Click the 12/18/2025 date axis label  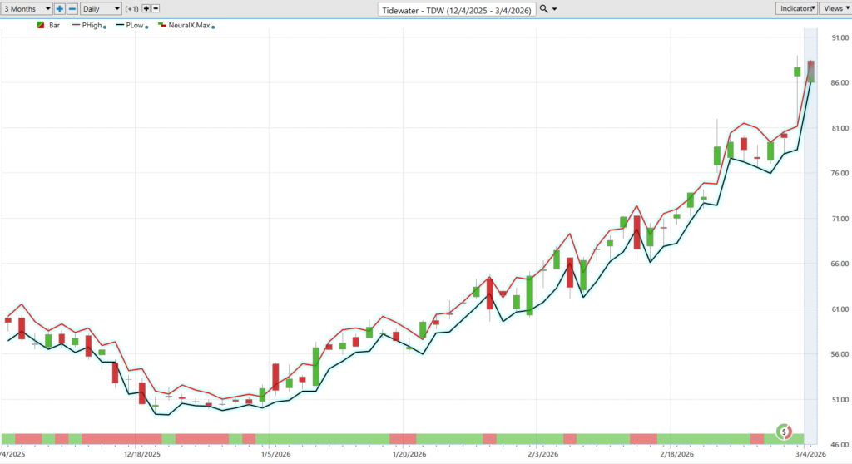point(142,454)
